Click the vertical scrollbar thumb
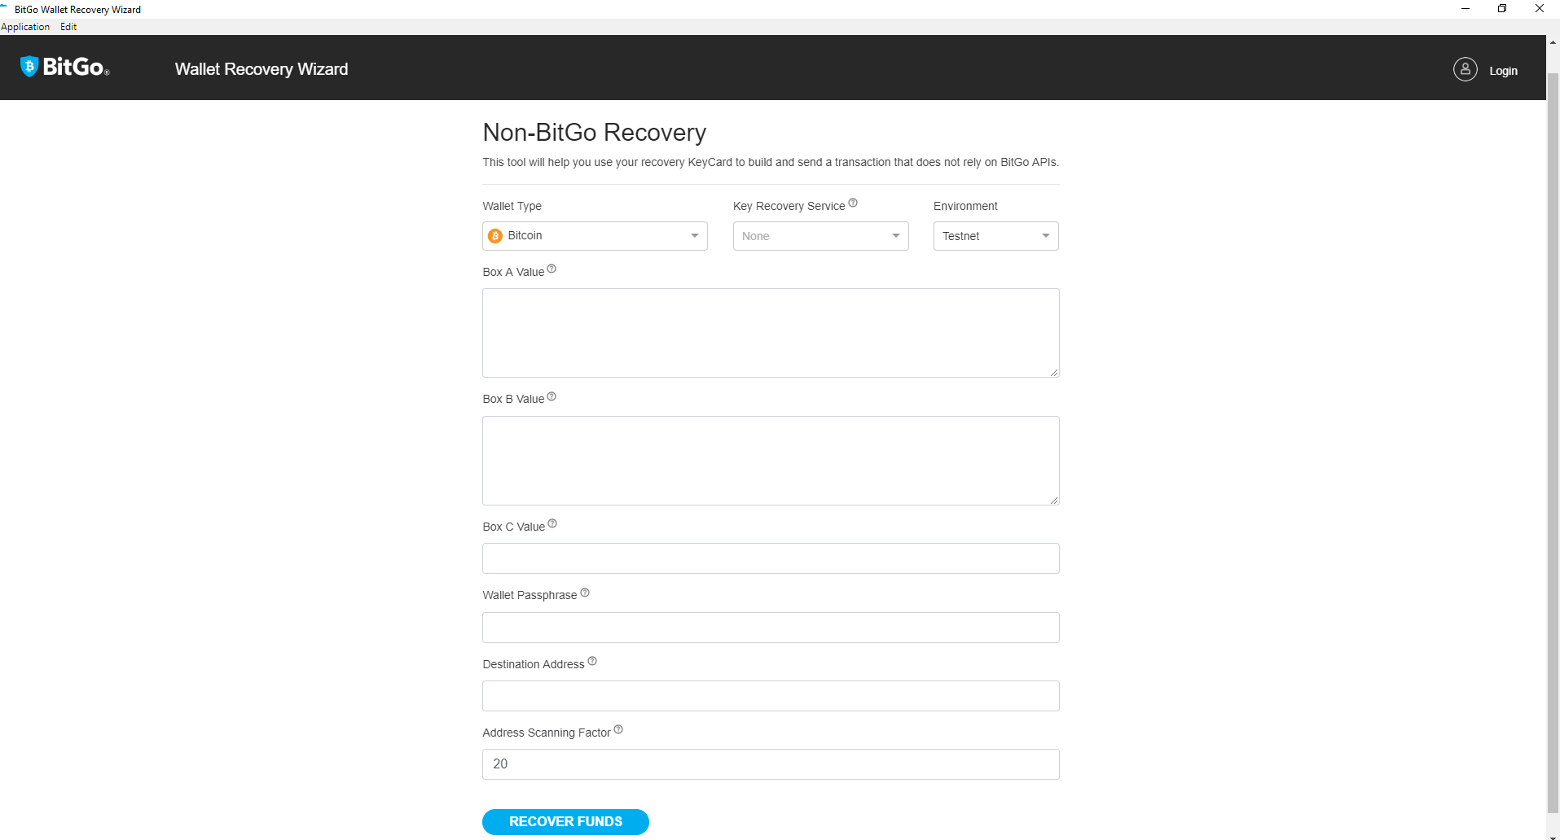Image resolution: width=1560 pixels, height=840 pixels. point(1553,442)
